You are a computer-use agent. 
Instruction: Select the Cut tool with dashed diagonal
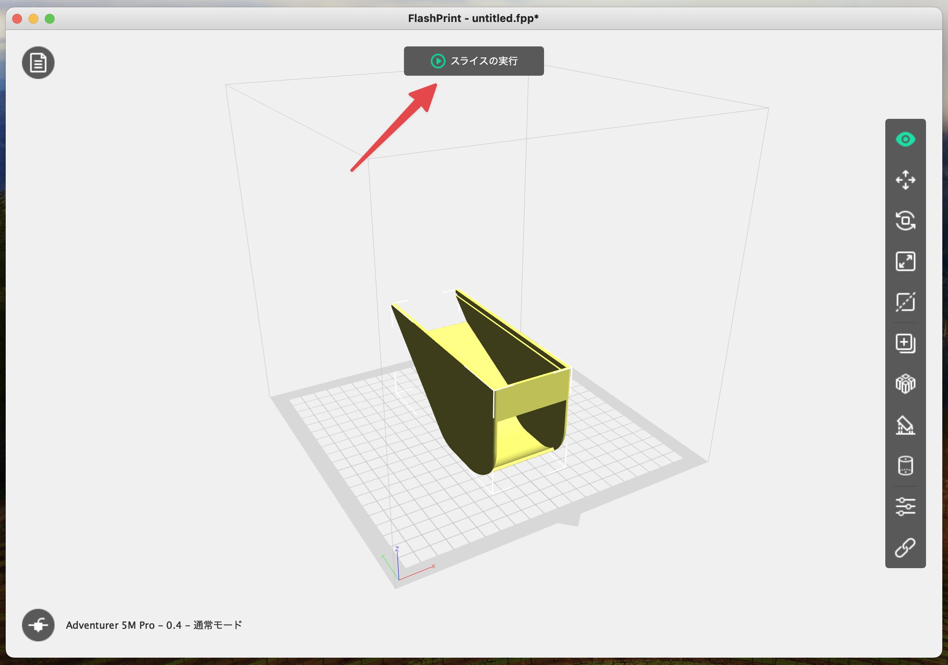[905, 302]
